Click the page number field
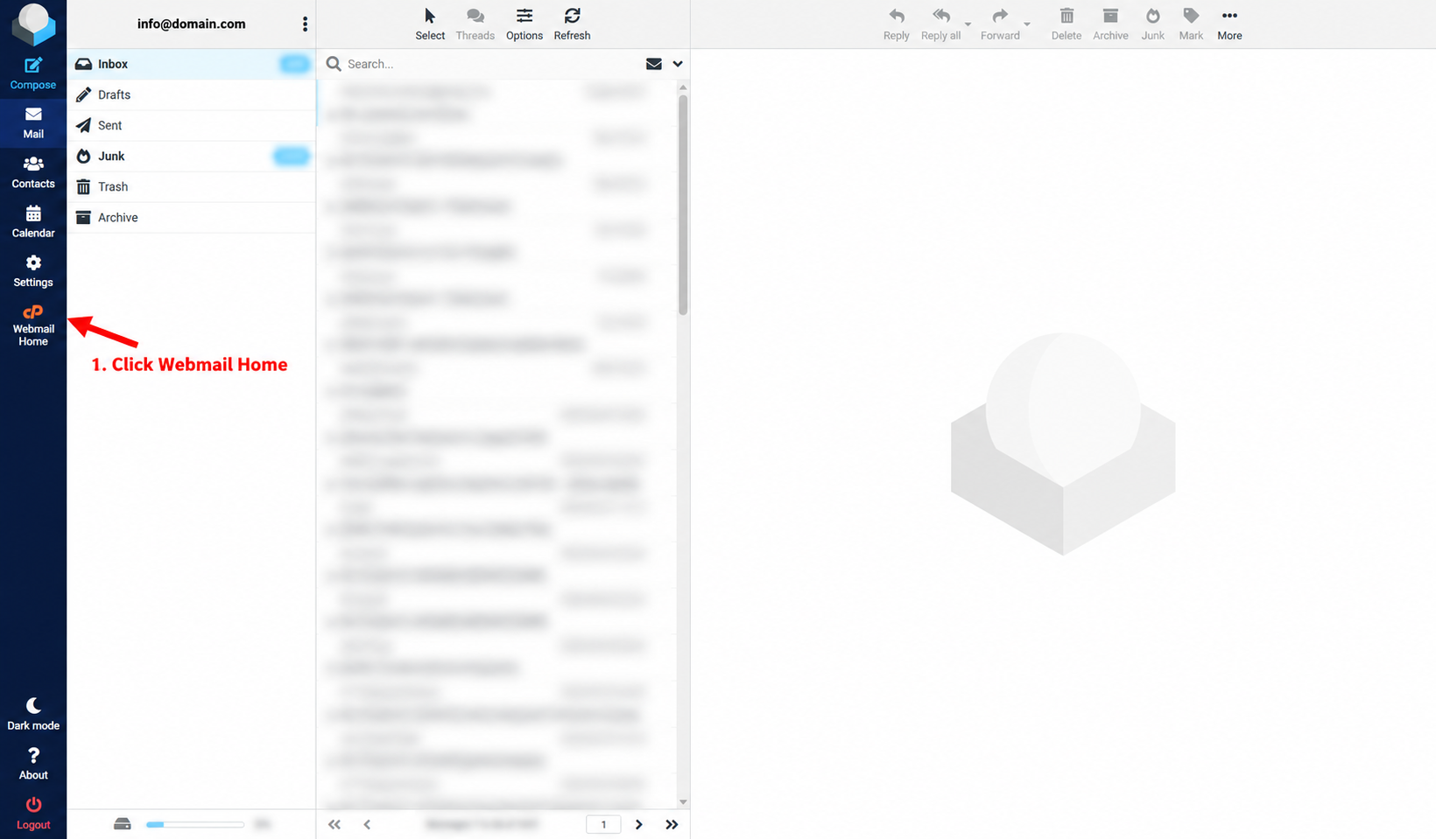 [x=603, y=824]
